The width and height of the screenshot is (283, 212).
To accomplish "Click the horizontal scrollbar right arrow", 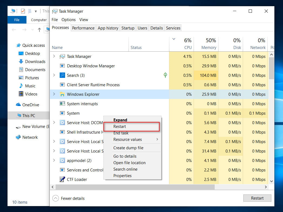I will click(x=266, y=187).
